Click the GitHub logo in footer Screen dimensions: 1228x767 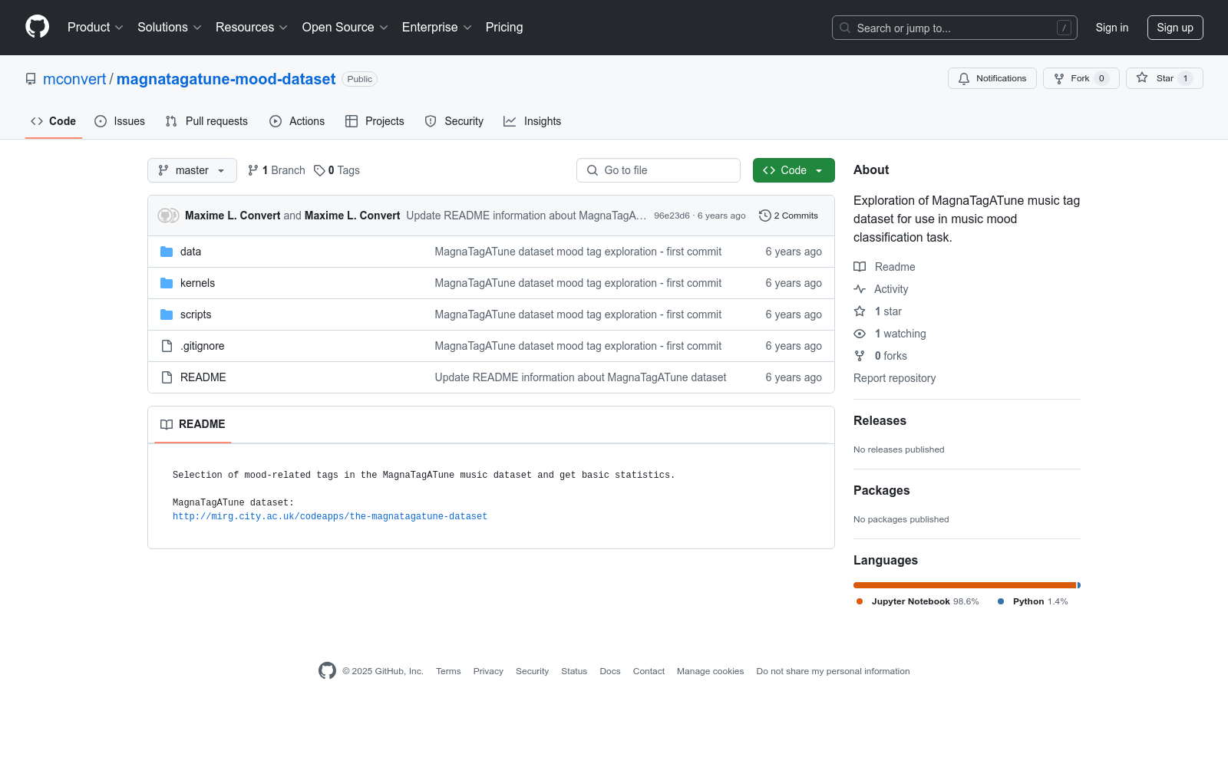[327, 671]
